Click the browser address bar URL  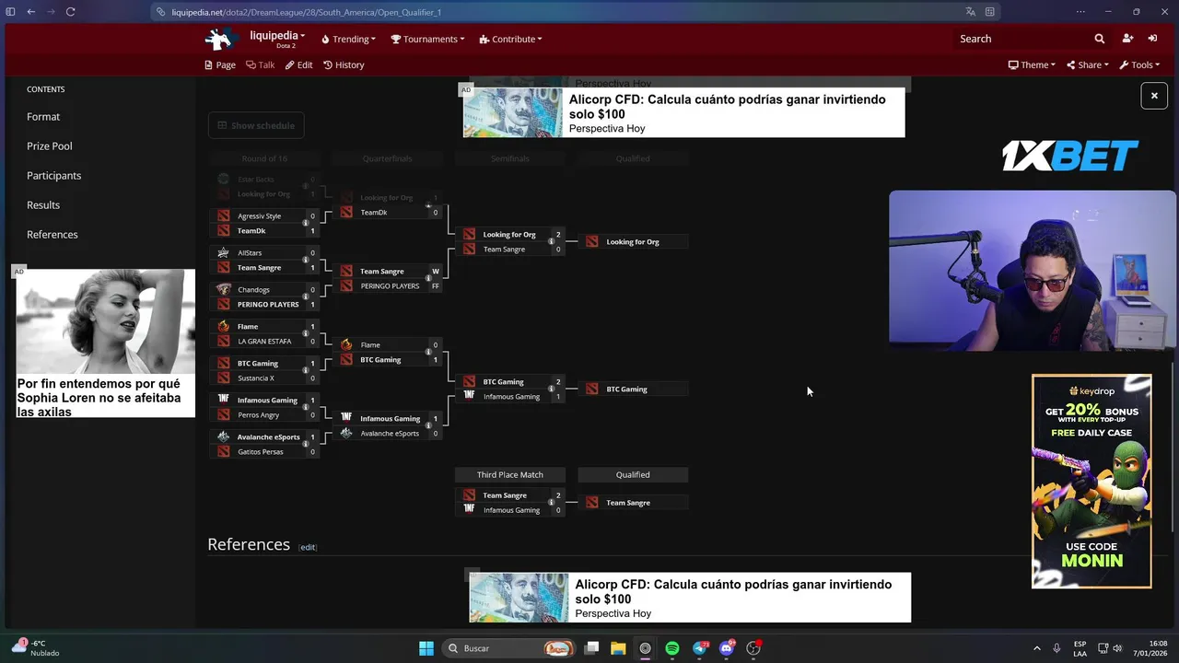306,12
